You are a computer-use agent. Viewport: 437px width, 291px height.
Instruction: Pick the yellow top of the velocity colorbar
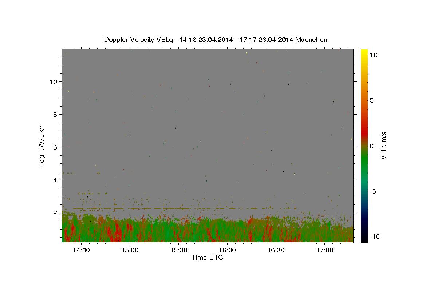coord(364,53)
